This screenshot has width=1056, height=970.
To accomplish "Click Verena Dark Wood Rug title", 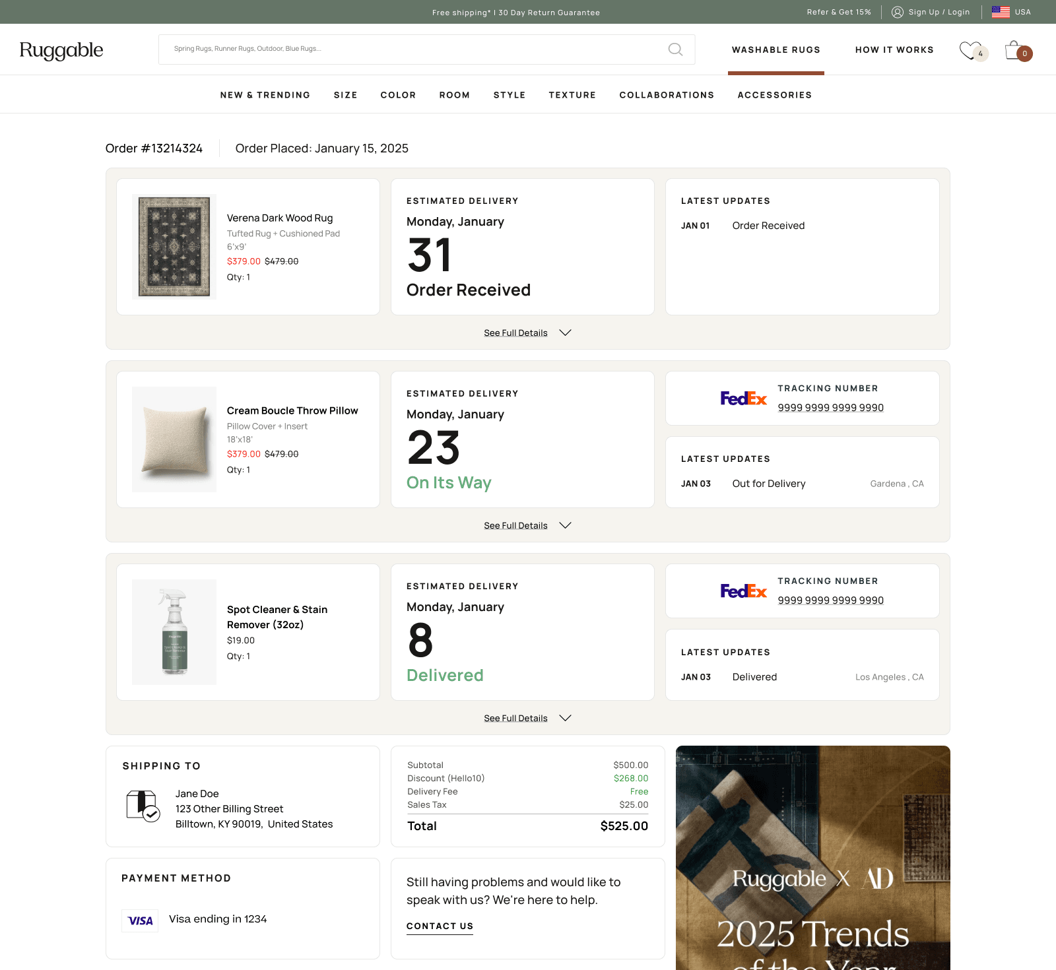I will tap(280, 218).
